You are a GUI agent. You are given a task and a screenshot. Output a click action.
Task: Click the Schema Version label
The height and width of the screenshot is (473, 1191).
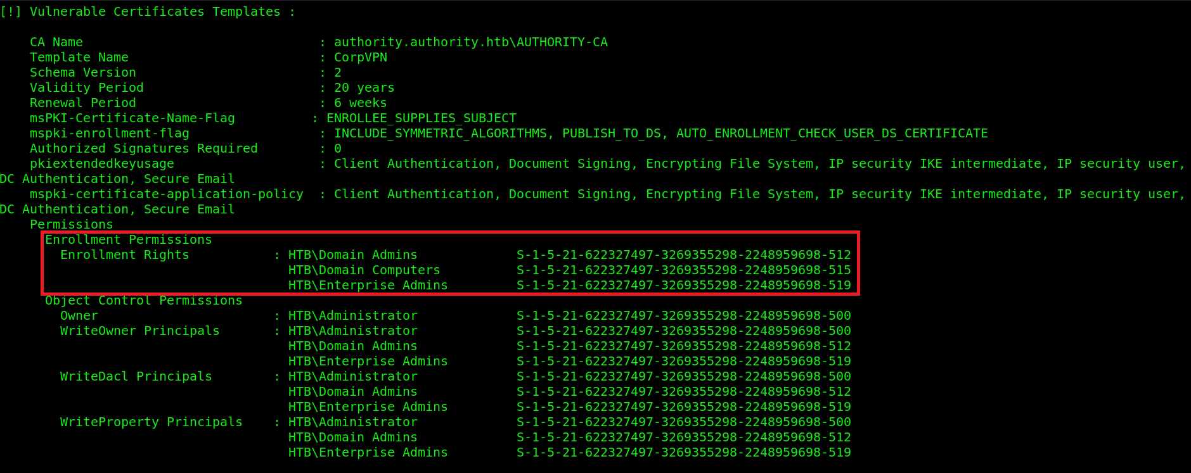(82, 73)
